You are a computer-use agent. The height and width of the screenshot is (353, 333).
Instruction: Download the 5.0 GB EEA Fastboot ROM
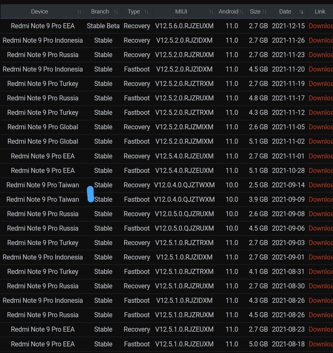coord(321,344)
